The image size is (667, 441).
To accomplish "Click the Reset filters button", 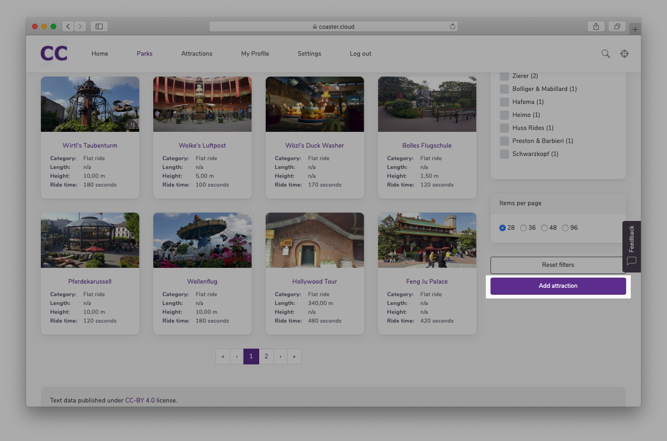I will click(x=558, y=265).
